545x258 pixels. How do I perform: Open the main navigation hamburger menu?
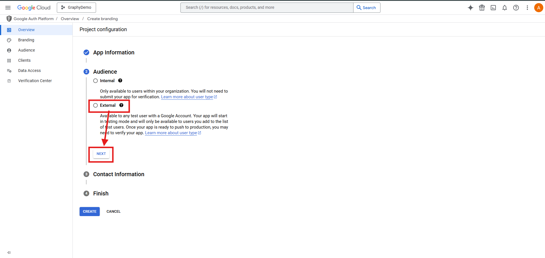click(8, 8)
